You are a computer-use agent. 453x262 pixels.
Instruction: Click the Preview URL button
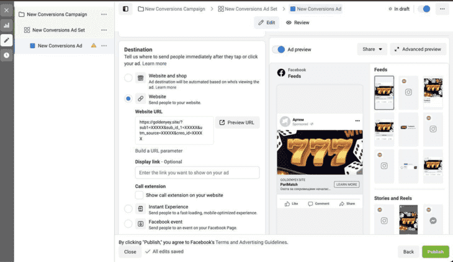[x=237, y=123]
